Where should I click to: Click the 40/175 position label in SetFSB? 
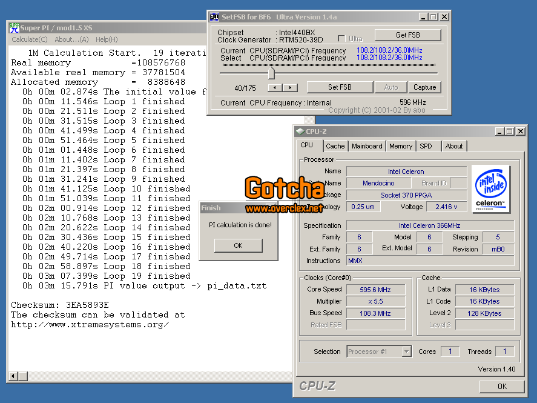(x=245, y=88)
